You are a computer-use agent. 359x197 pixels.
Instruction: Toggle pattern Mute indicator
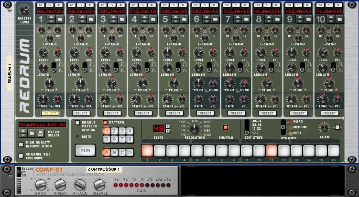click(x=77, y=136)
